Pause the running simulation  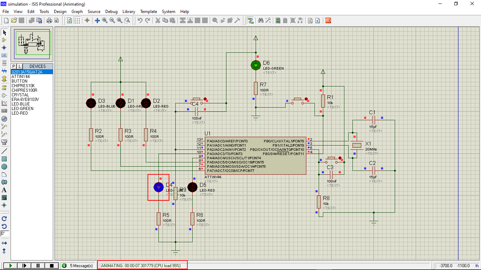click(38, 266)
